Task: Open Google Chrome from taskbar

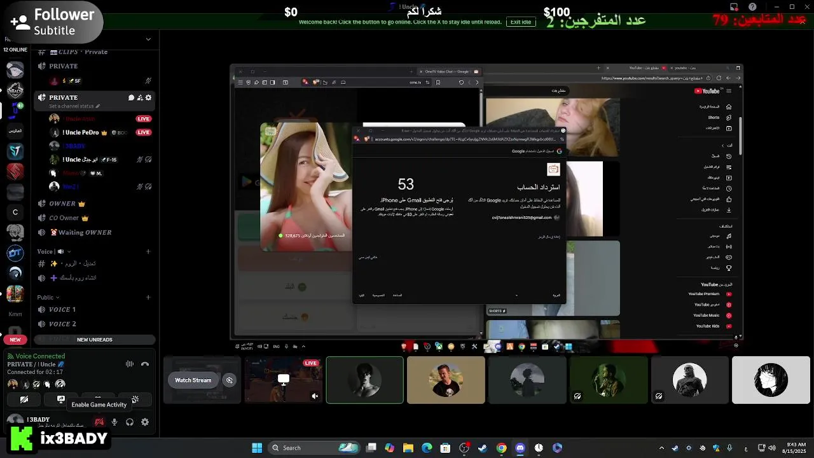Action: pos(501,448)
